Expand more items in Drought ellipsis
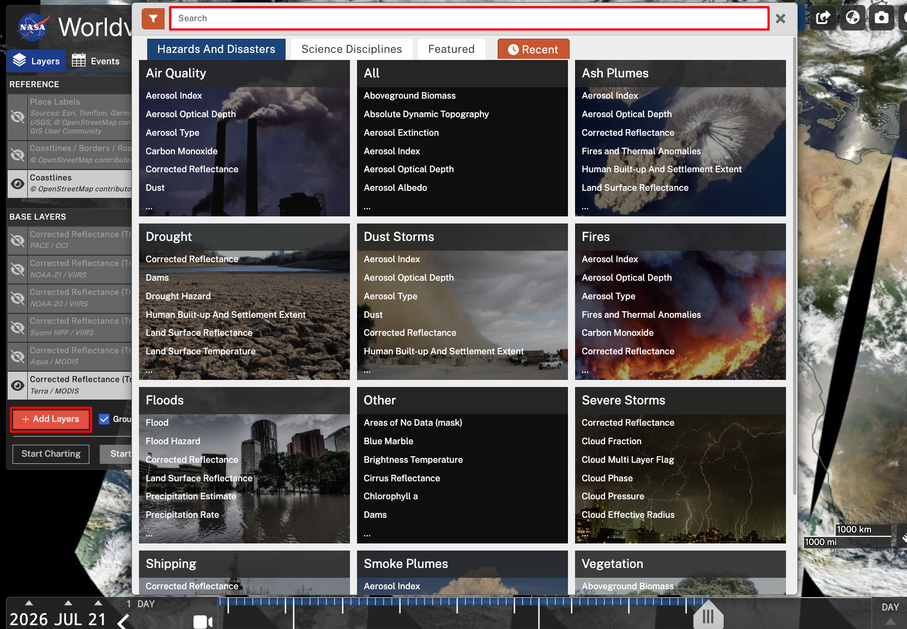Image resolution: width=907 pixels, height=629 pixels. click(149, 371)
